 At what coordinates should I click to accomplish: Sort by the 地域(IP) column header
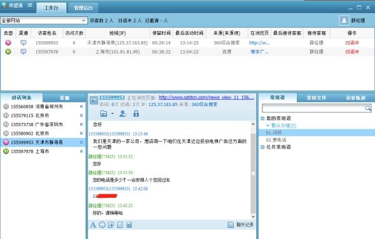[x=117, y=33]
